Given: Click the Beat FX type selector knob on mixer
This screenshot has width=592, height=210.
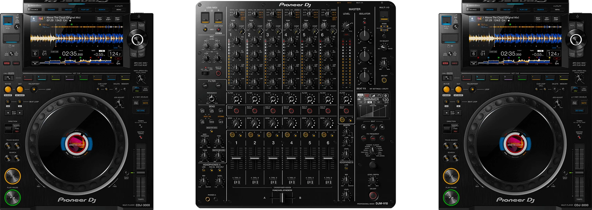Looking at the screenshot, I should [x=373, y=150].
